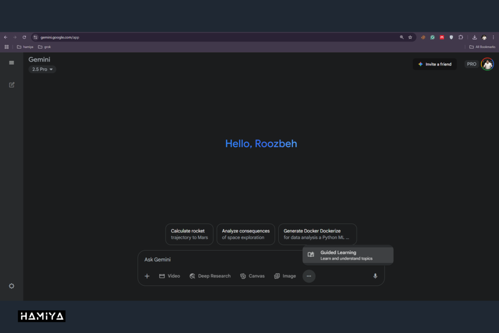Image resolution: width=499 pixels, height=333 pixels.
Task: Expand the All Bookmarks folder
Action: coord(482,47)
